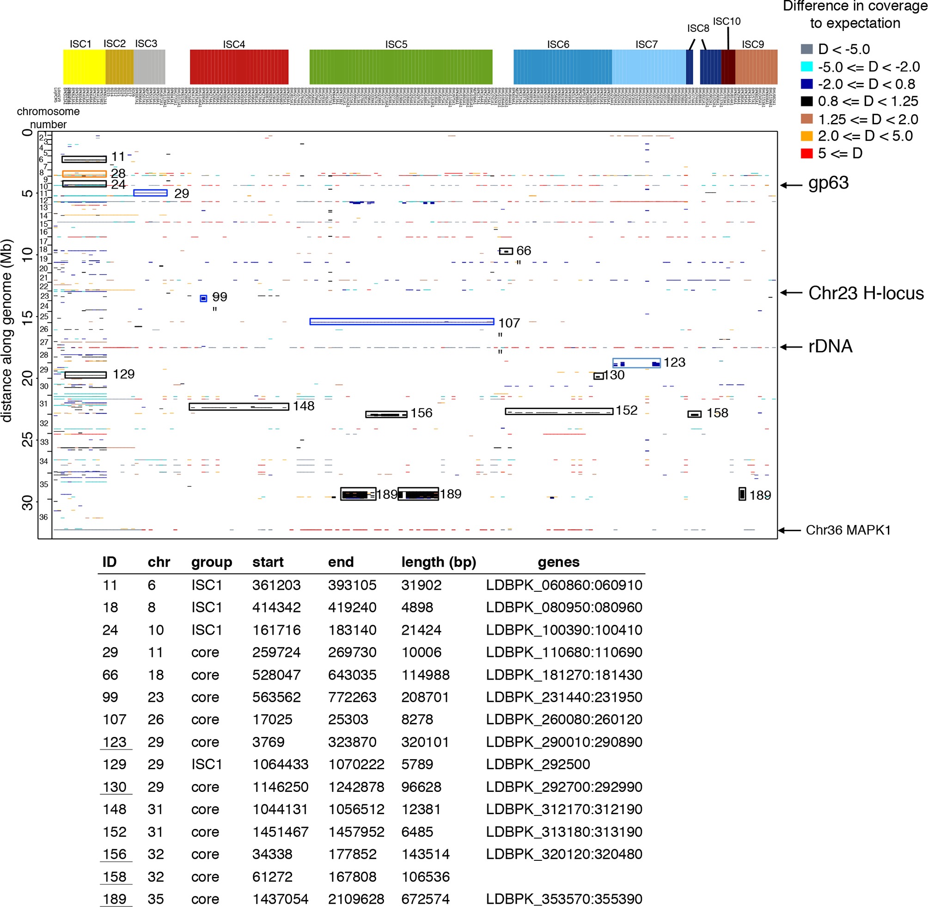Select the blue box labeled 107
928x907 pixels.
coord(402,322)
